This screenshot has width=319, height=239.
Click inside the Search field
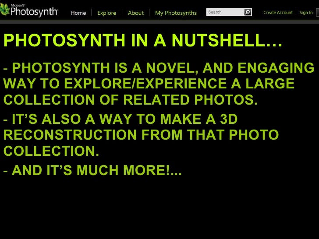(225, 12)
